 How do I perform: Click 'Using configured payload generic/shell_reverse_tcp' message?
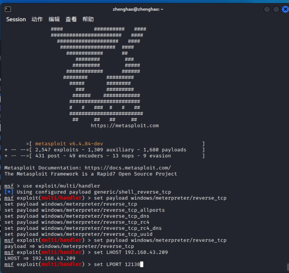pyautogui.click(x=88, y=192)
